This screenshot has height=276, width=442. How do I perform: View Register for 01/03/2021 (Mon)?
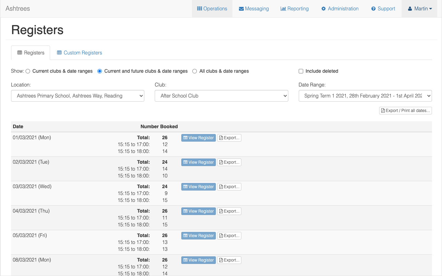[199, 138]
